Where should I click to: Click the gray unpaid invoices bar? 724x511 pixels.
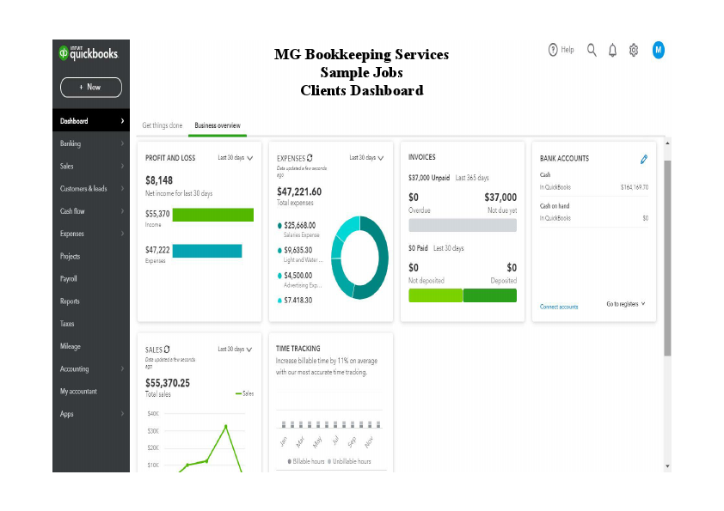point(463,225)
